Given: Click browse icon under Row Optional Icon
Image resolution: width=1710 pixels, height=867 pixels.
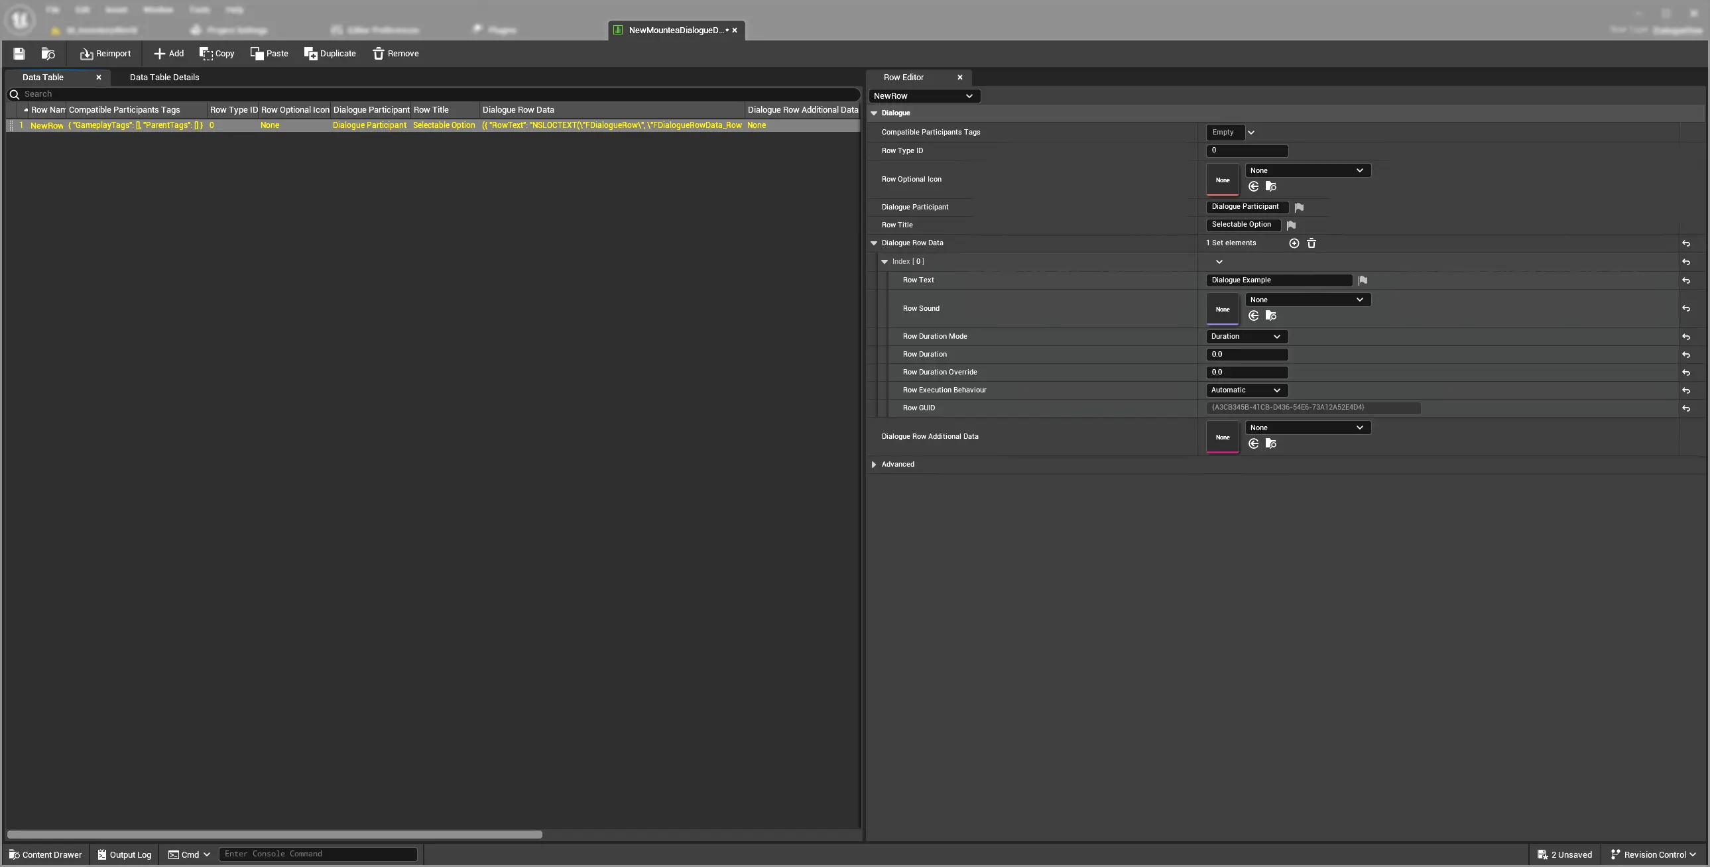Looking at the screenshot, I should tap(1270, 187).
